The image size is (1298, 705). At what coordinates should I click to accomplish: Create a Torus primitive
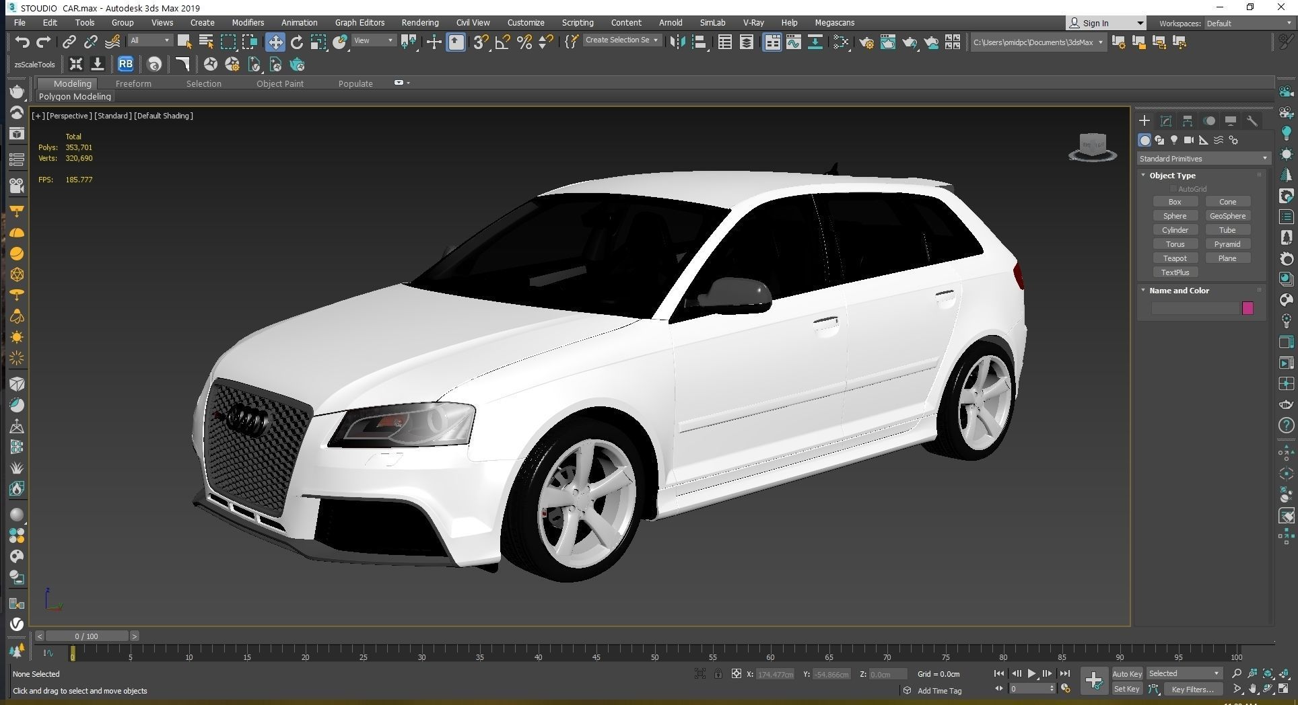(1175, 244)
